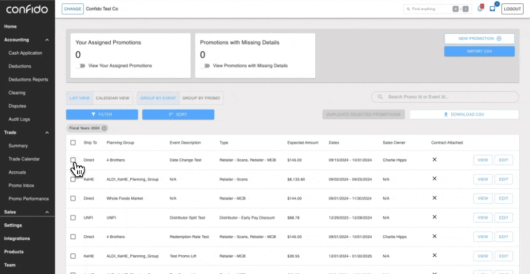Click contract X mark for Test Promo Lift

coord(435,255)
